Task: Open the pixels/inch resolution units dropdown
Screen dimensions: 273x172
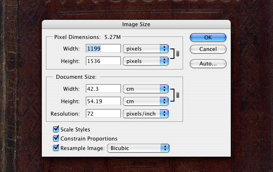Action: click(146, 114)
